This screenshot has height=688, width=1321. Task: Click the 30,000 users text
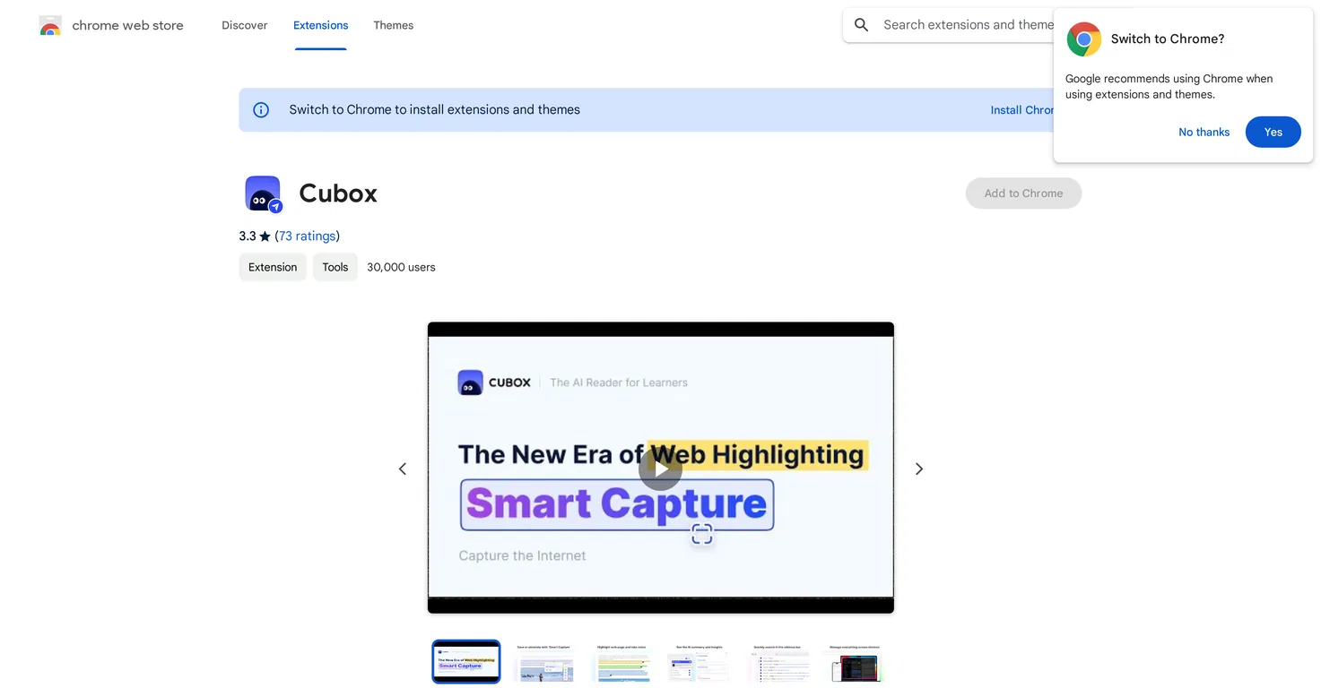[x=401, y=267]
